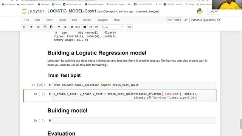This screenshot has width=242, height=136.
Task: Click the Jupyter logo
Action: point(33,11)
